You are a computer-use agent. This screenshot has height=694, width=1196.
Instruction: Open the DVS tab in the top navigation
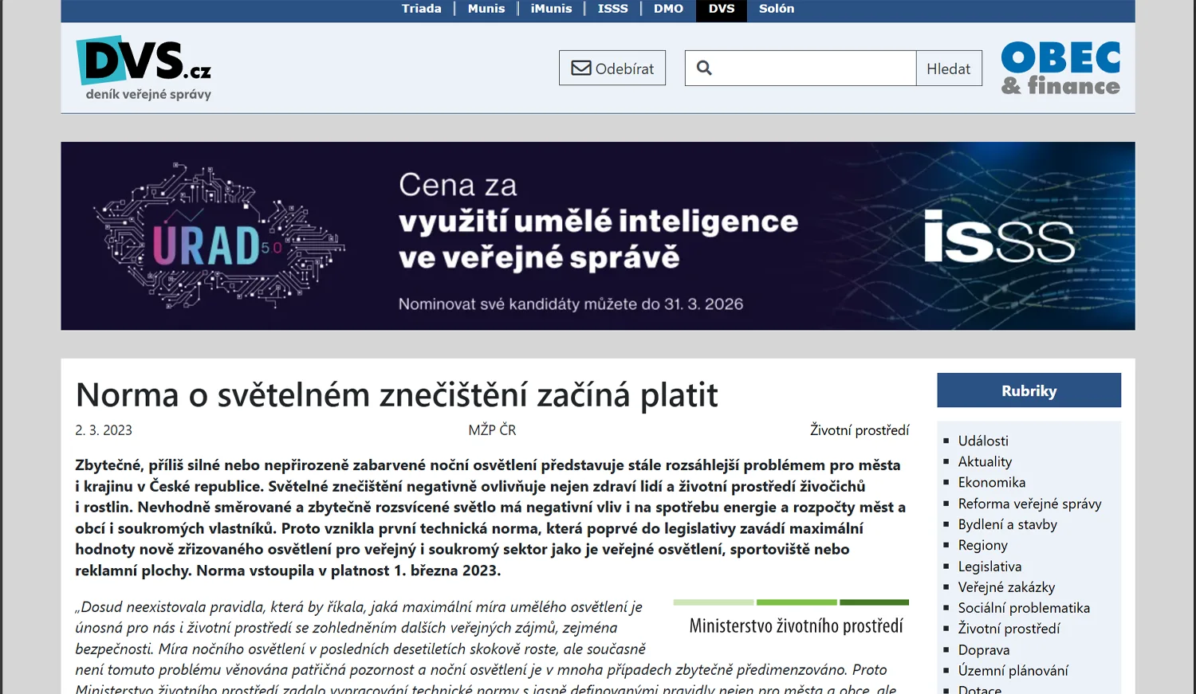coord(721,9)
